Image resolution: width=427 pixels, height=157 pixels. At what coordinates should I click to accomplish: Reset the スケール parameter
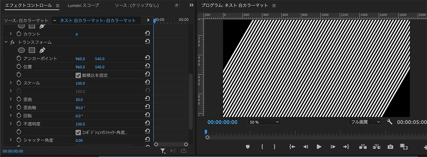click(x=147, y=82)
